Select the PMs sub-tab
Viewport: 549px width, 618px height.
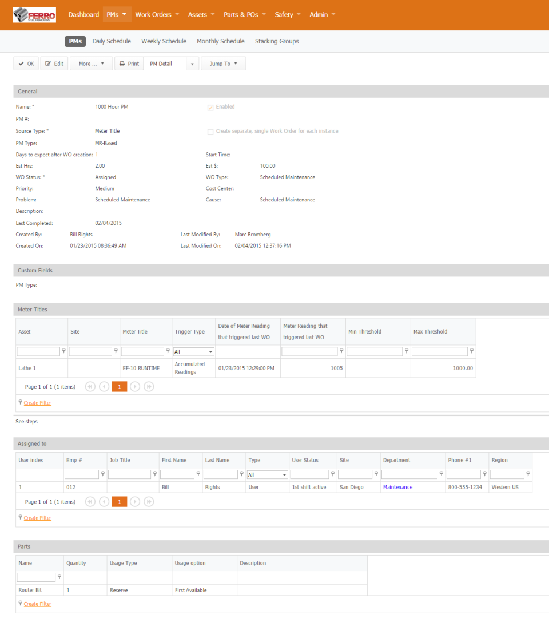[75, 41]
